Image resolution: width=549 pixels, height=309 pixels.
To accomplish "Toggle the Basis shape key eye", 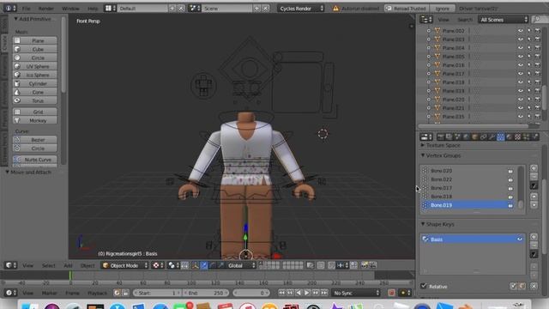I will pos(520,239).
